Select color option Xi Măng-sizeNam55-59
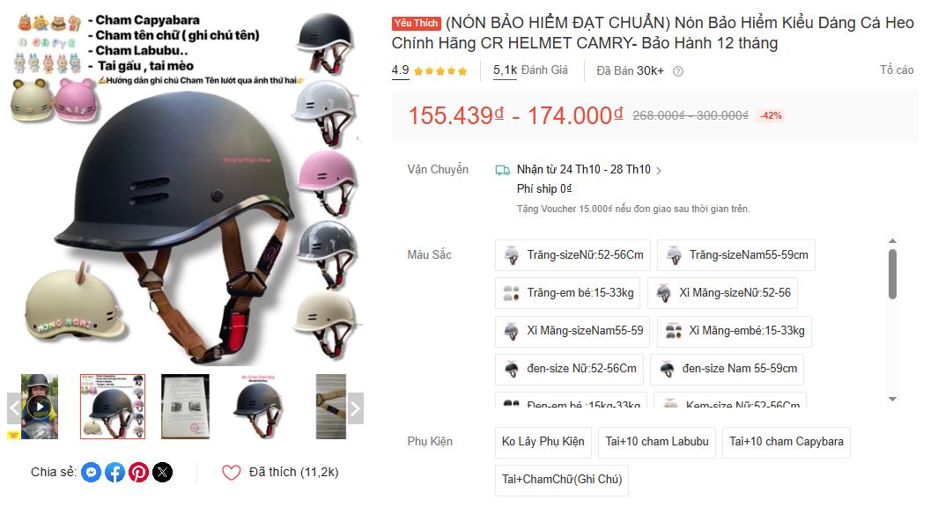The image size is (938, 507). point(572,331)
